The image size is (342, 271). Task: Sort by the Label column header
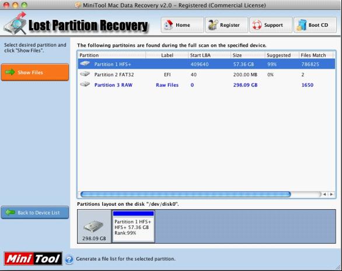tap(167, 55)
